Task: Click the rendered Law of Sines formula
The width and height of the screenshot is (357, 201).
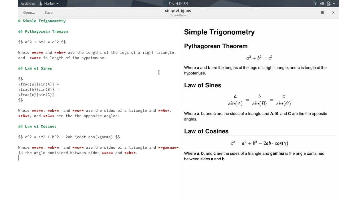Action: [259, 100]
